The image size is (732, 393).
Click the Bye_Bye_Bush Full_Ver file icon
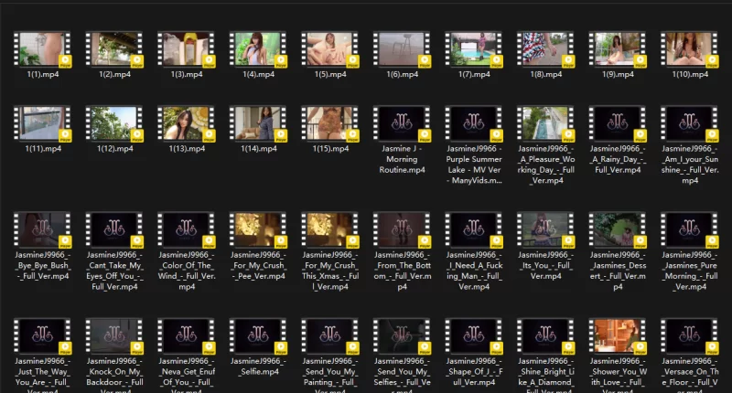pyautogui.click(x=42, y=229)
